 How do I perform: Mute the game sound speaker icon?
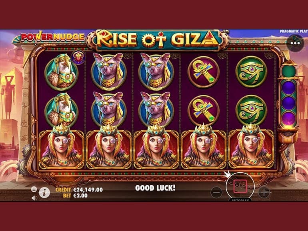(x=34, y=198)
